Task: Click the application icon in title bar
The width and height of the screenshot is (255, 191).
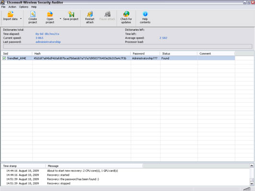Action: tap(2, 2)
